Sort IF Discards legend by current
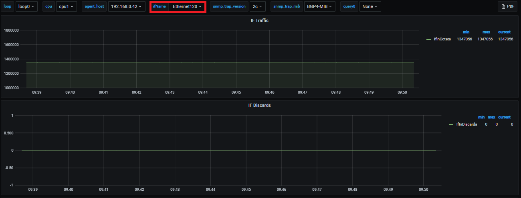Image resolution: width=521 pixels, height=198 pixels. [504, 117]
